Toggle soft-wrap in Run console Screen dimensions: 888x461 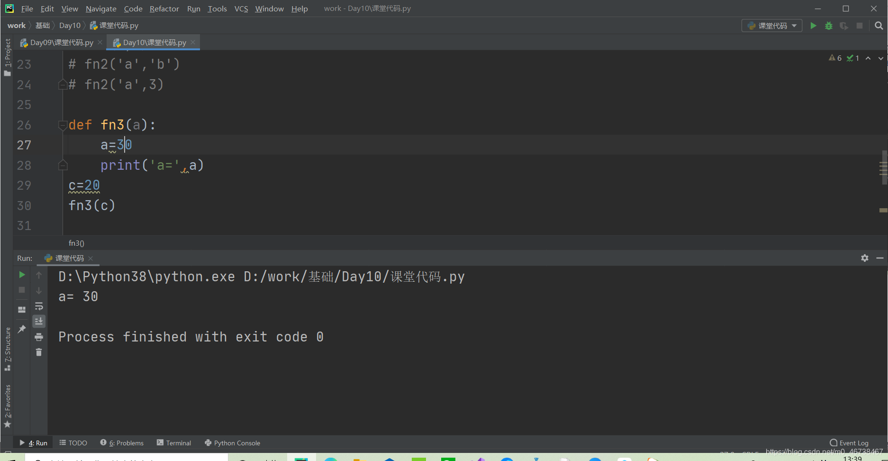(39, 306)
